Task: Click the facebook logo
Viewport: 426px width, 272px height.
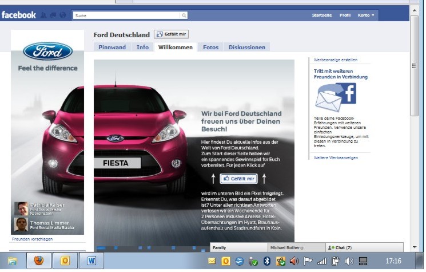Action: click(19, 15)
